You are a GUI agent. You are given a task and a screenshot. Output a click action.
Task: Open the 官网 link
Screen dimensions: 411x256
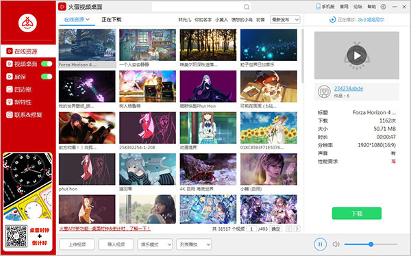pyautogui.click(x=344, y=7)
